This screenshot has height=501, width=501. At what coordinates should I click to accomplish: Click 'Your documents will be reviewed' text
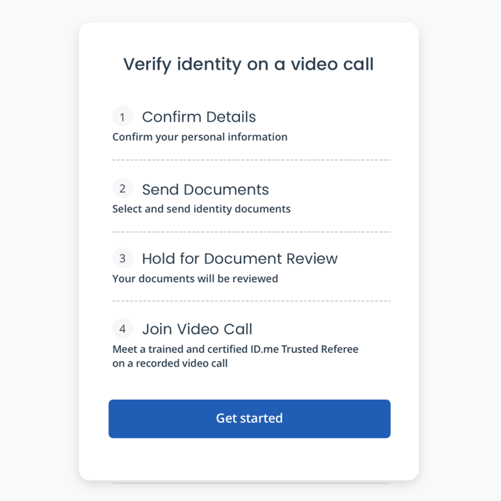(195, 278)
